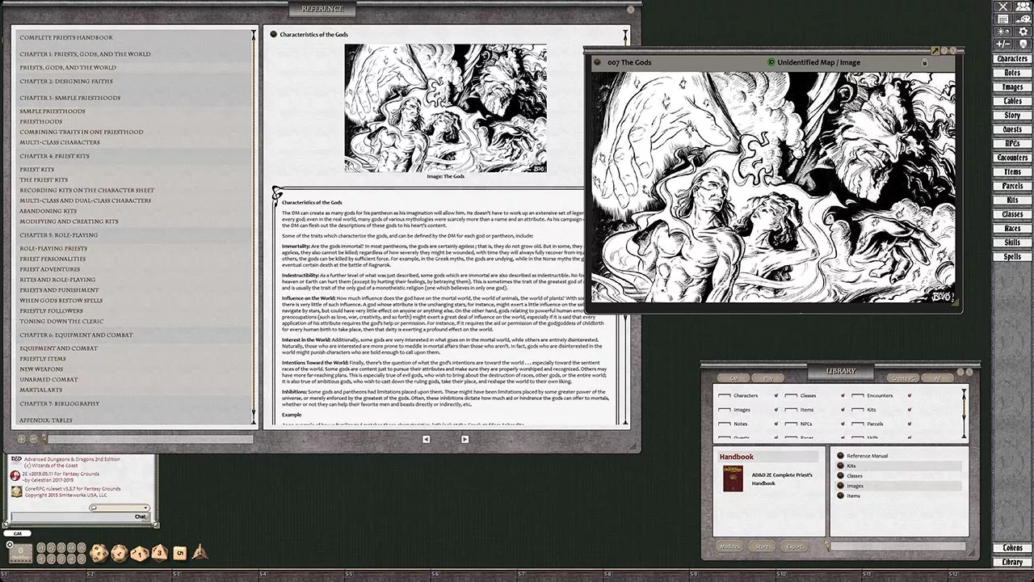Open the Calendar icon

[1003, 19]
